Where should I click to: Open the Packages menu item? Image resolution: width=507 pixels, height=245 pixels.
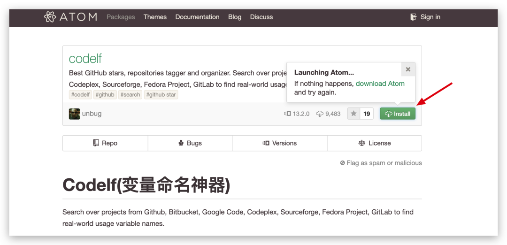(x=121, y=17)
